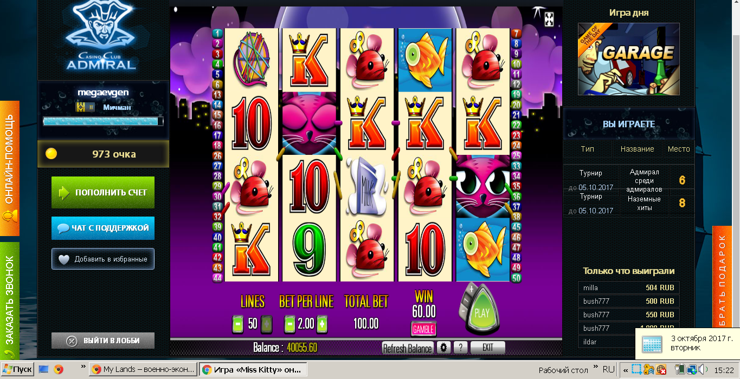Click the Пополнить счет button

(x=103, y=192)
